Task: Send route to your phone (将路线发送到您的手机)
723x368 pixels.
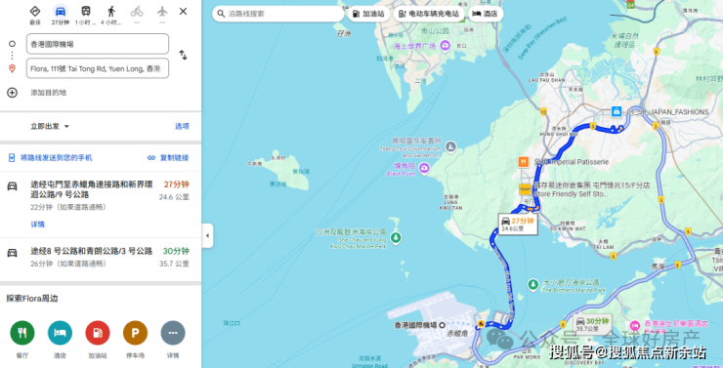Action: [x=50, y=157]
